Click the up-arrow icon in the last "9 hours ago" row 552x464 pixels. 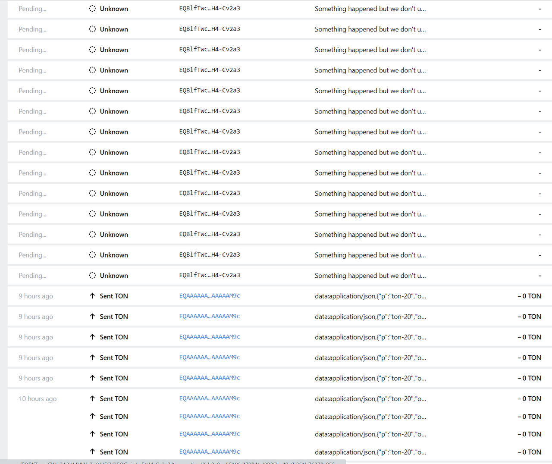tap(92, 378)
